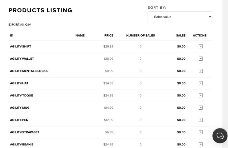Click the Price column header
This screenshot has width=228, height=148.
click(x=109, y=35)
